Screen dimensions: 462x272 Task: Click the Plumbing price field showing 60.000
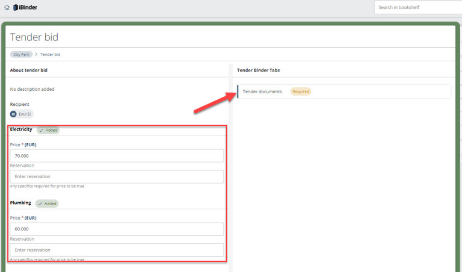click(x=117, y=229)
